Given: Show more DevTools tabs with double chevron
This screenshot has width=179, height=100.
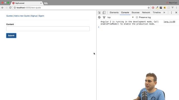Looking at the screenshot, I should (x=164, y=12).
